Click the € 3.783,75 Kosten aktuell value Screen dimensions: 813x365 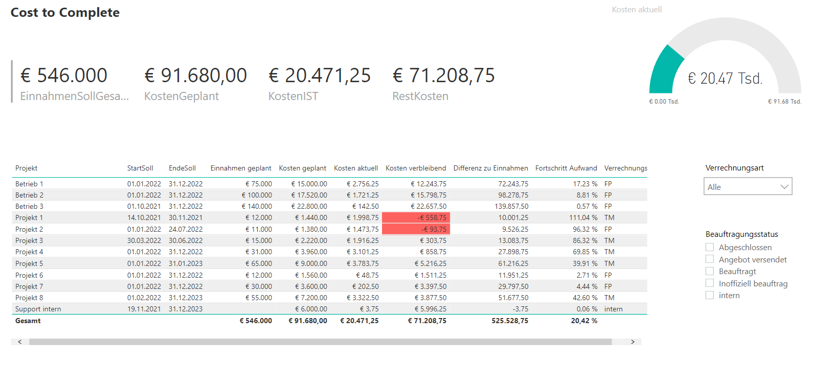363,263
